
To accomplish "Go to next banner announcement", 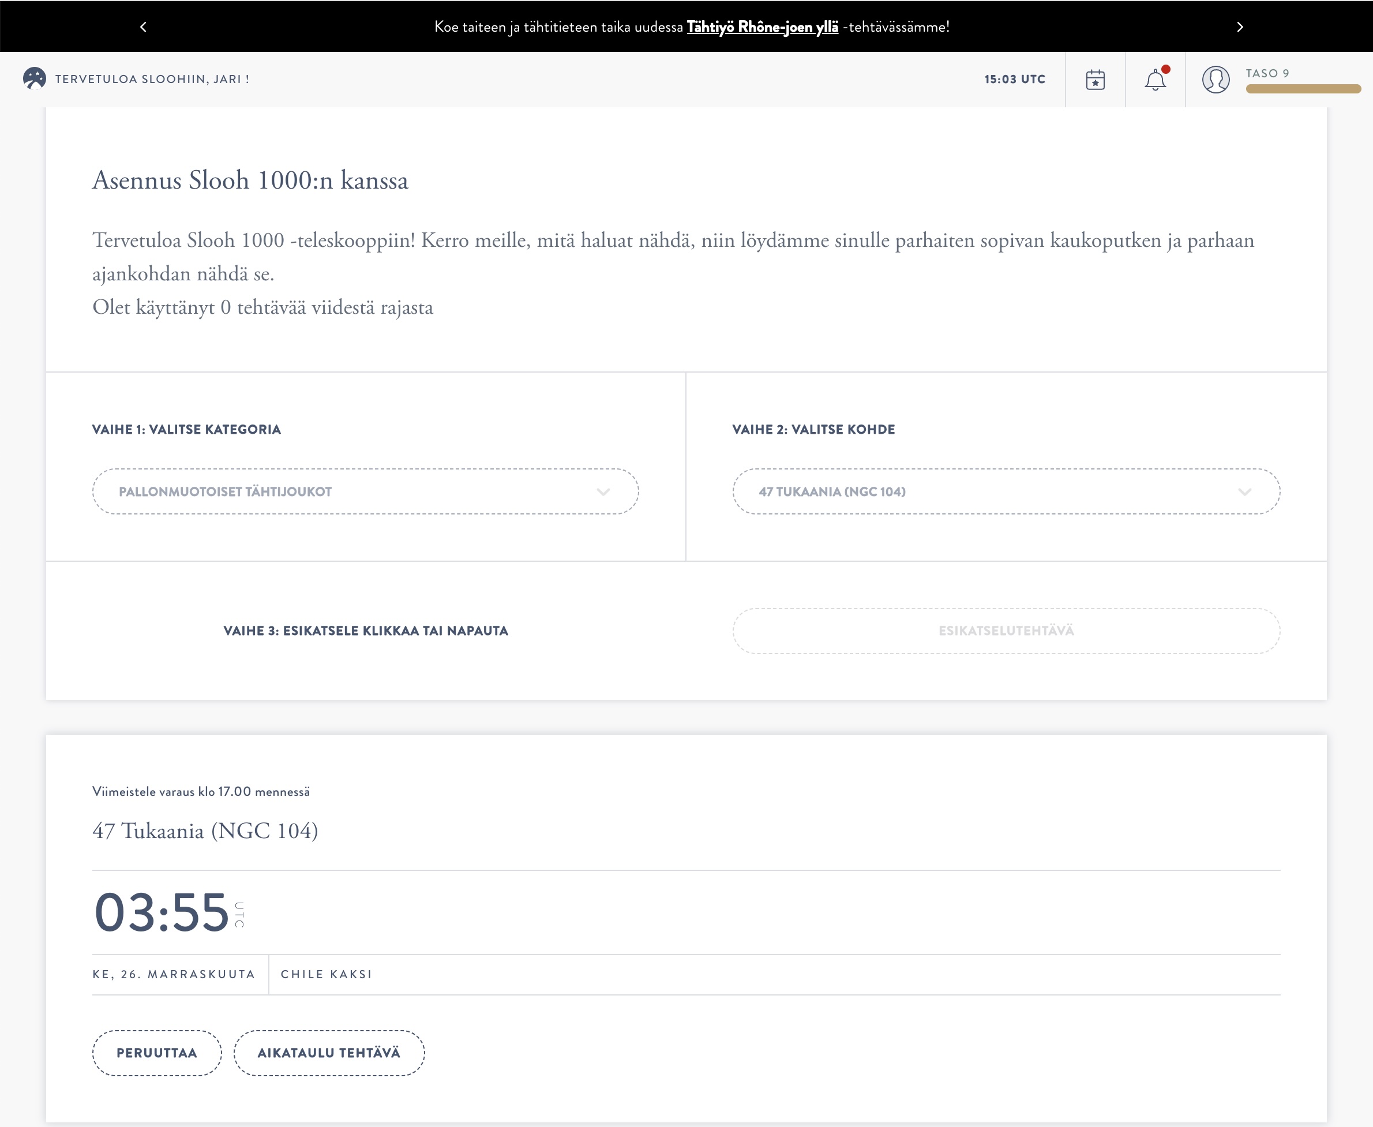I will pos(1239,27).
